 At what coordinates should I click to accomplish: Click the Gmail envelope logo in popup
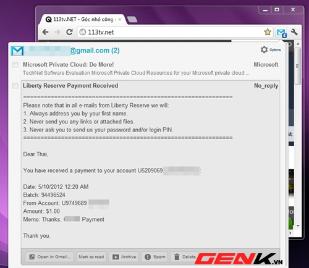pos(17,51)
